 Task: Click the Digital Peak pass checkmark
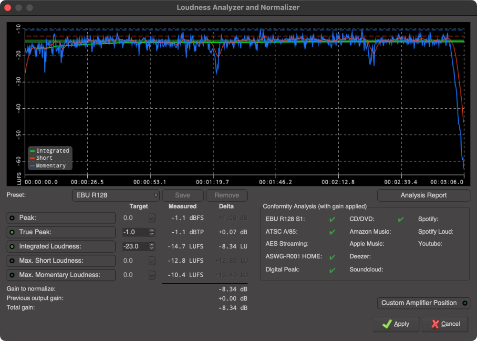pyautogui.click(x=332, y=269)
